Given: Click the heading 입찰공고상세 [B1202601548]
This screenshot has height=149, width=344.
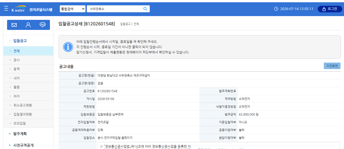Looking at the screenshot, I should 87,24.
